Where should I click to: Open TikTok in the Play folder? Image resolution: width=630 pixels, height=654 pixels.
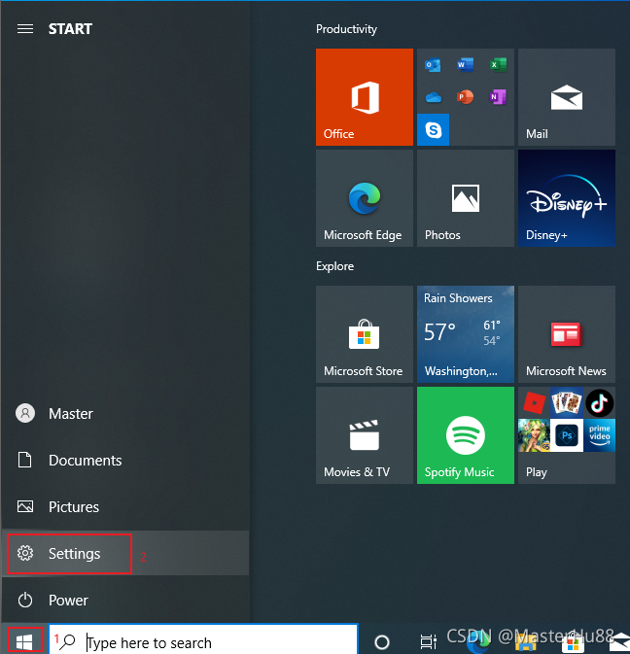pos(600,403)
